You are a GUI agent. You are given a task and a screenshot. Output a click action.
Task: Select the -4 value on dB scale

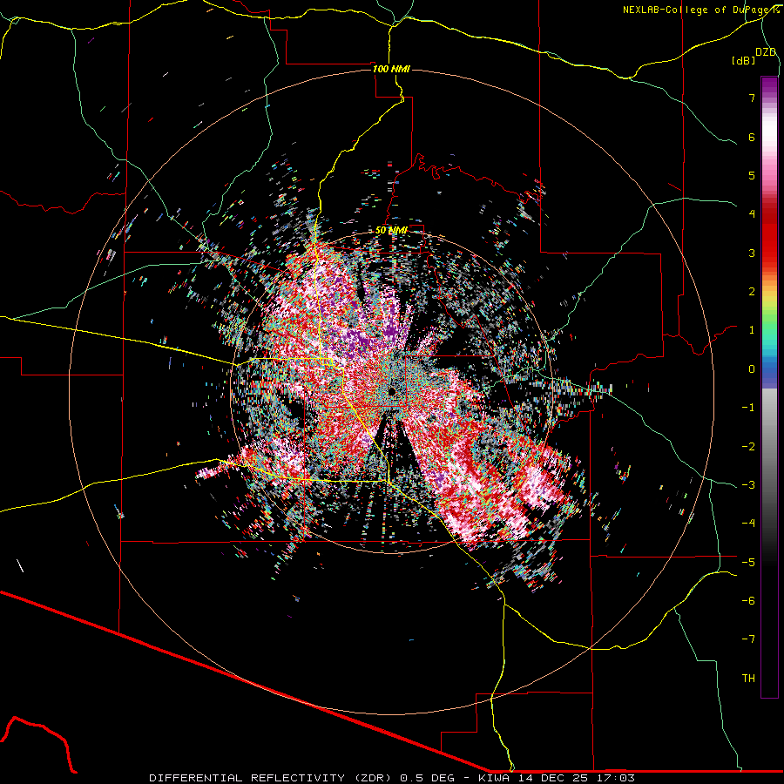click(748, 524)
